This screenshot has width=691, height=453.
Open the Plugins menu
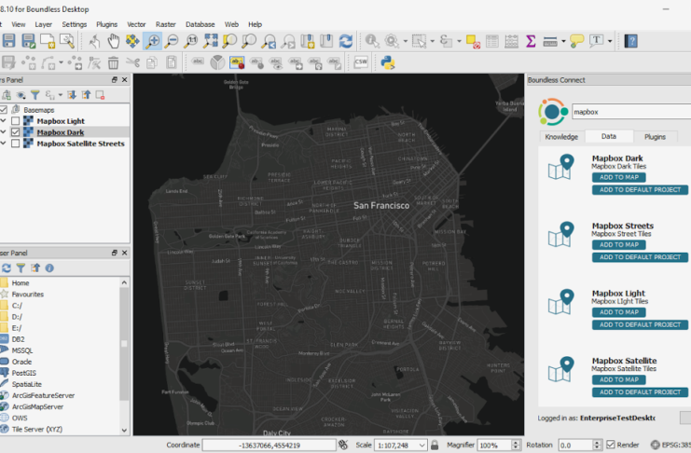point(106,24)
